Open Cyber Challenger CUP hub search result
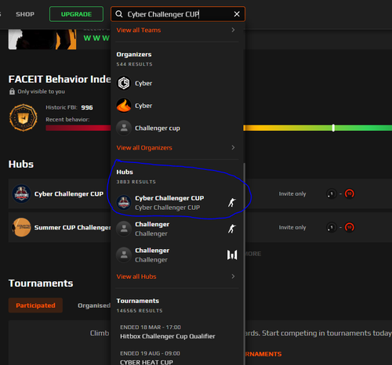Viewport: 392px width, 365px height. (x=177, y=203)
